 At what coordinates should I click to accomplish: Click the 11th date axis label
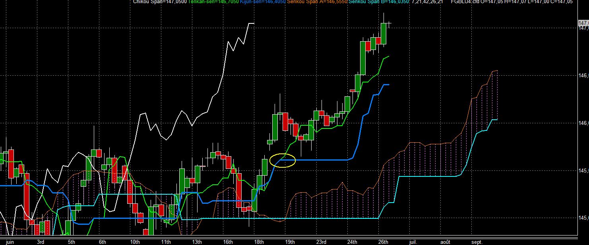click(x=166, y=242)
